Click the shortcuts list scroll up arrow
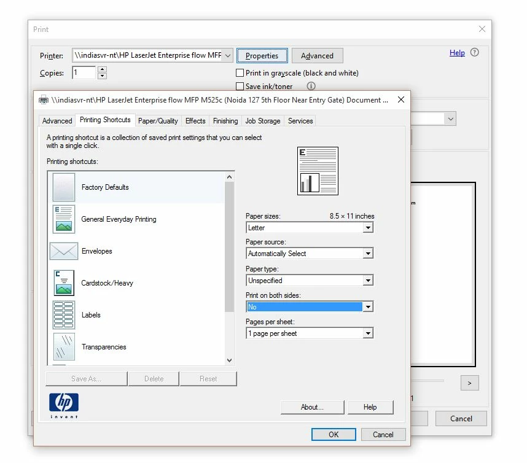The image size is (527, 463). click(230, 177)
